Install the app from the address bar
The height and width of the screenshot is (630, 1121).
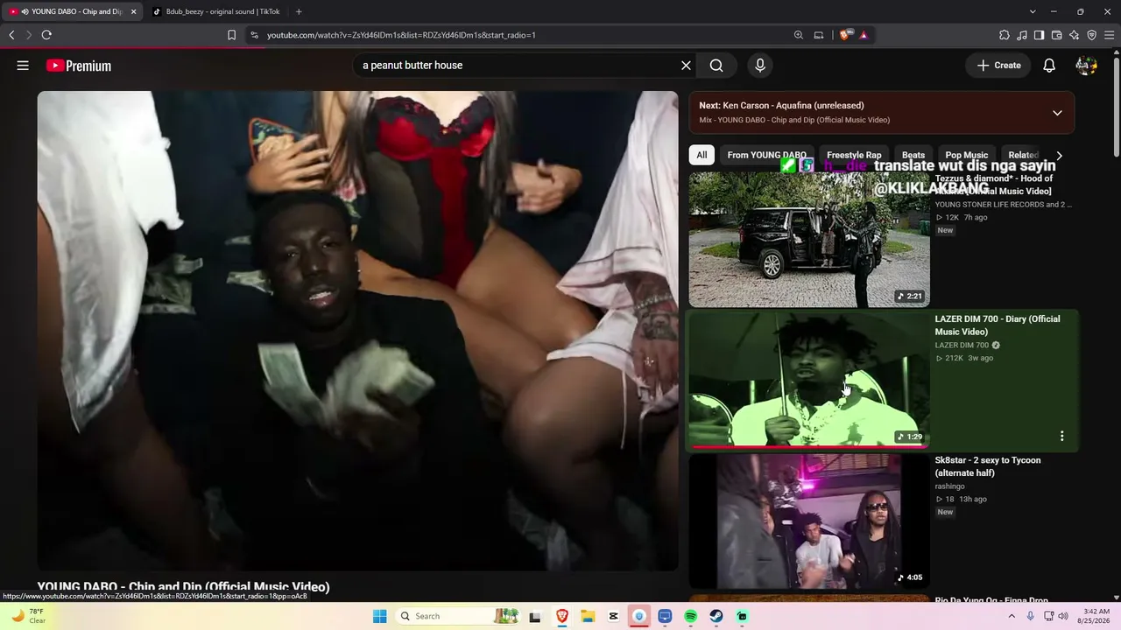pos(819,35)
